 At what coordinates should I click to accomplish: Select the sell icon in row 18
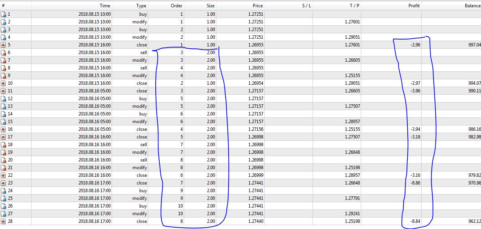coord(3,145)
